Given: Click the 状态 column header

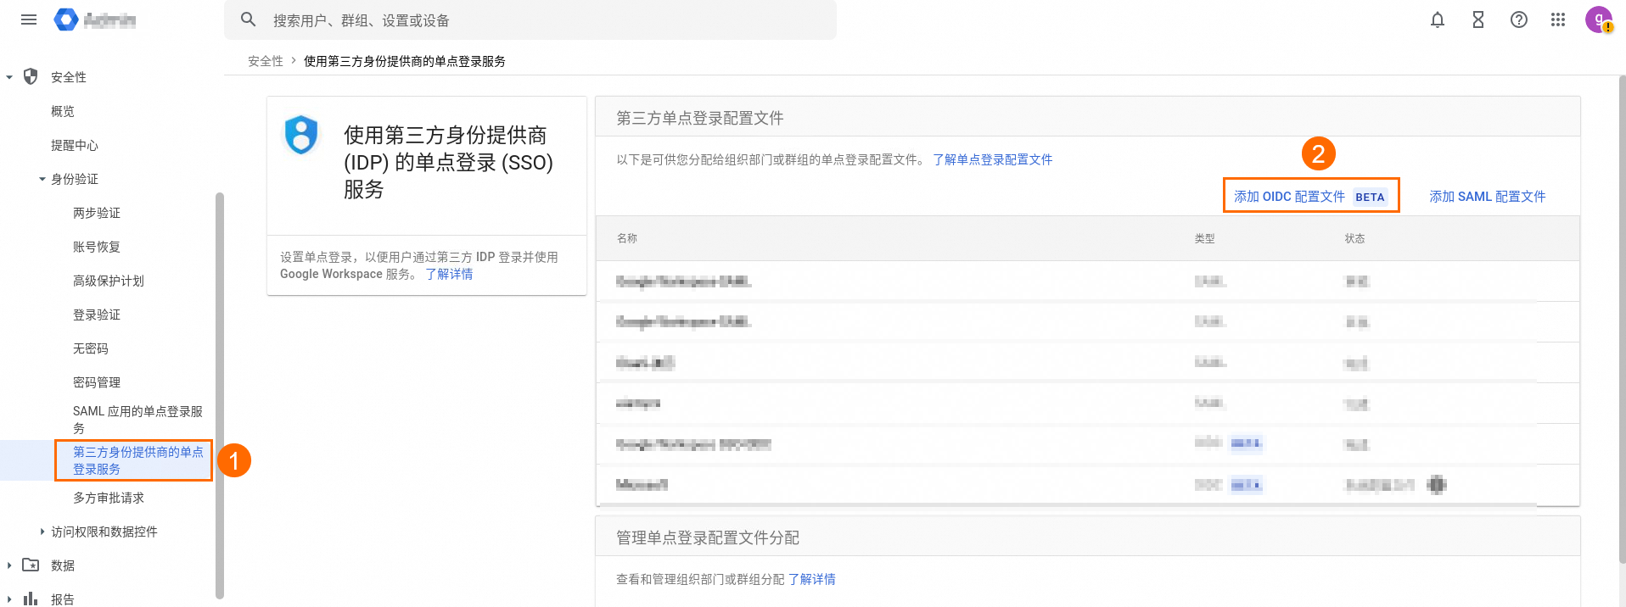Looking at the screenshot, I should point(1354,238).
